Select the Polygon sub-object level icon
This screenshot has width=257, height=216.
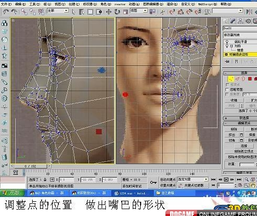pyautogui.click(x=250, y=79)
